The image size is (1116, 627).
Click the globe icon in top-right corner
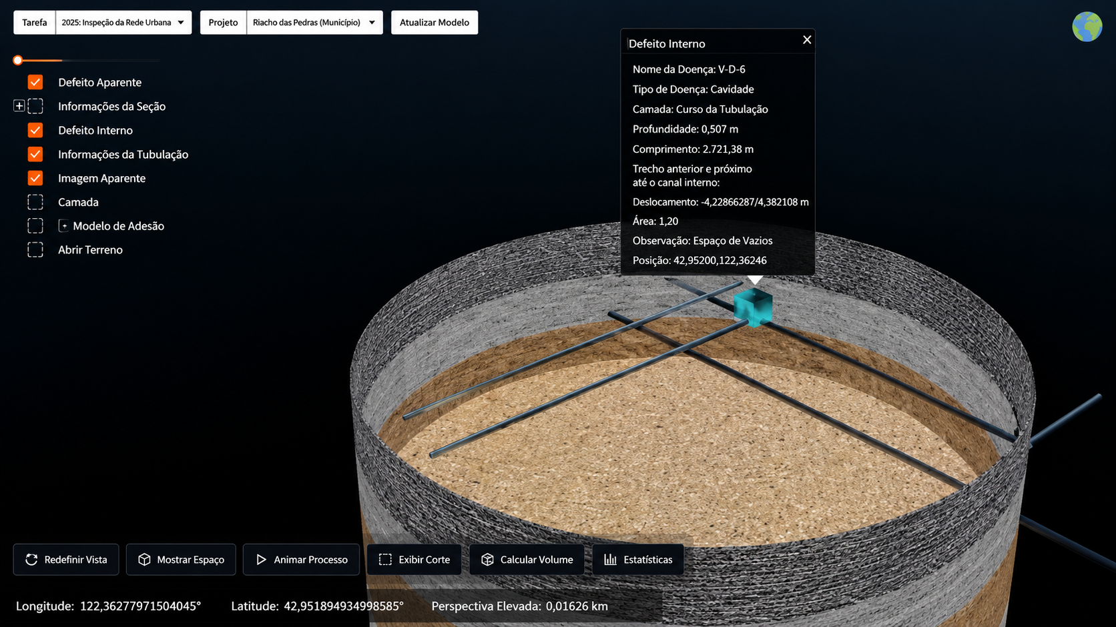[x=1087, y=27]
